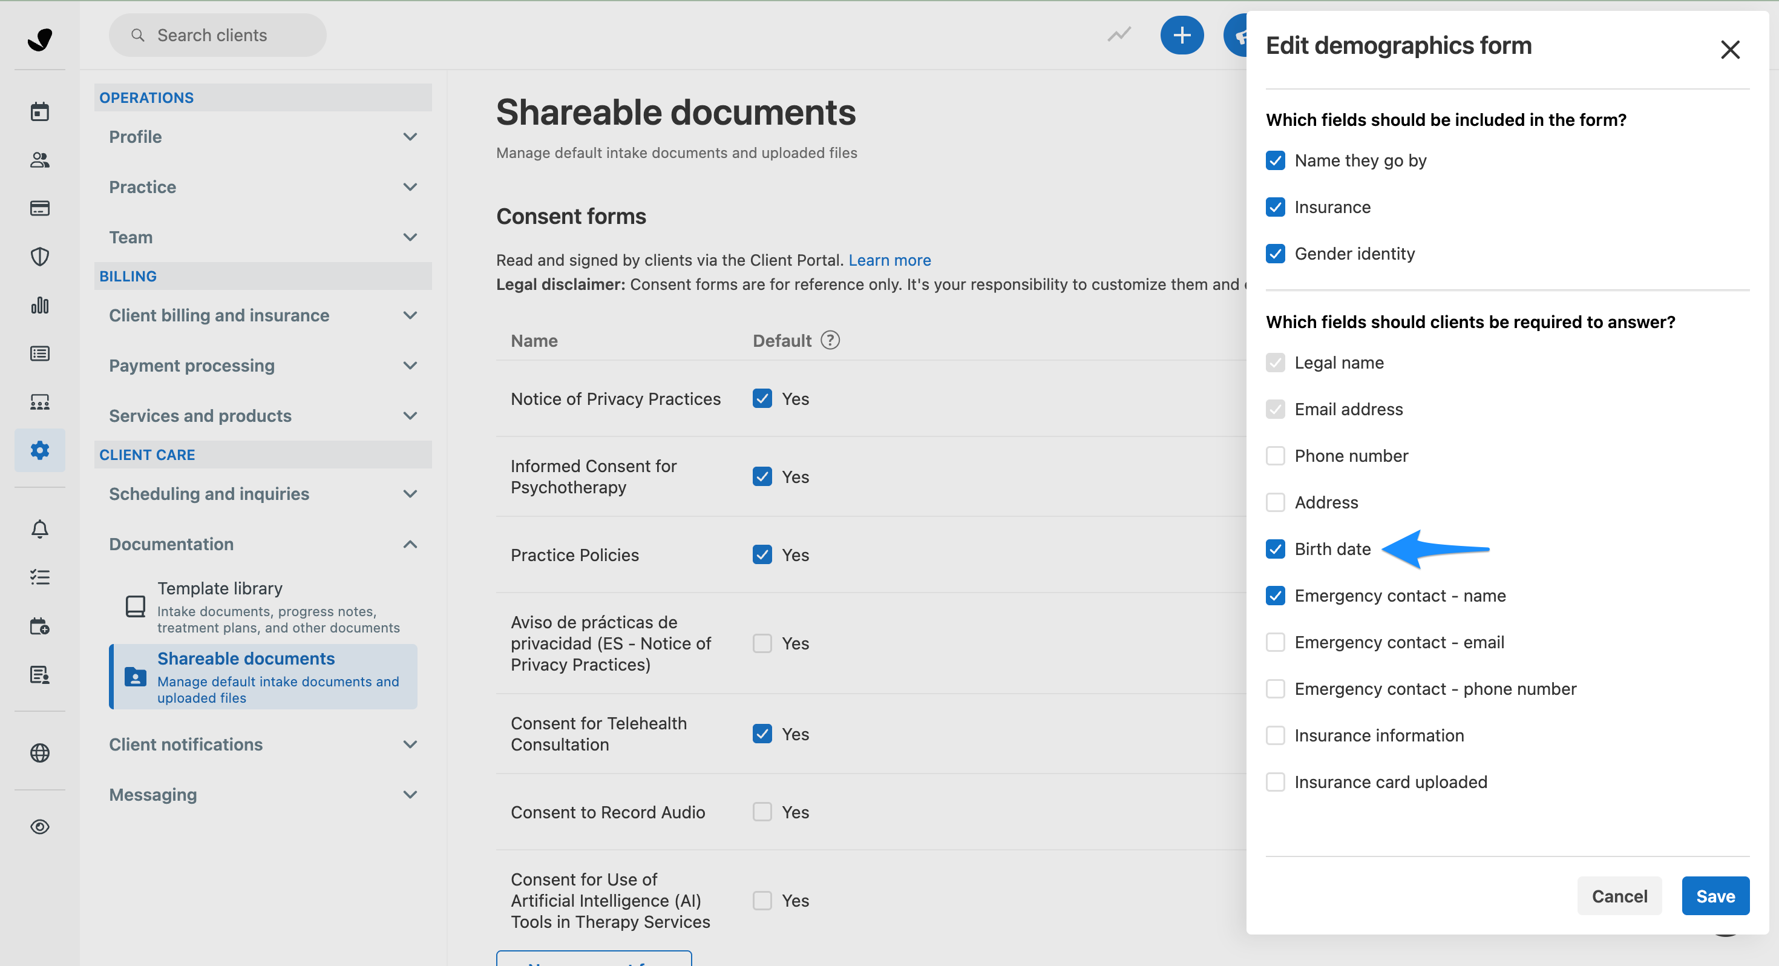Click 'Aviso de prácticas de privacidad' document name

611,643
